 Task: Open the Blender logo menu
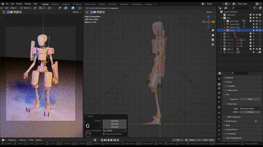click(3, 4)
